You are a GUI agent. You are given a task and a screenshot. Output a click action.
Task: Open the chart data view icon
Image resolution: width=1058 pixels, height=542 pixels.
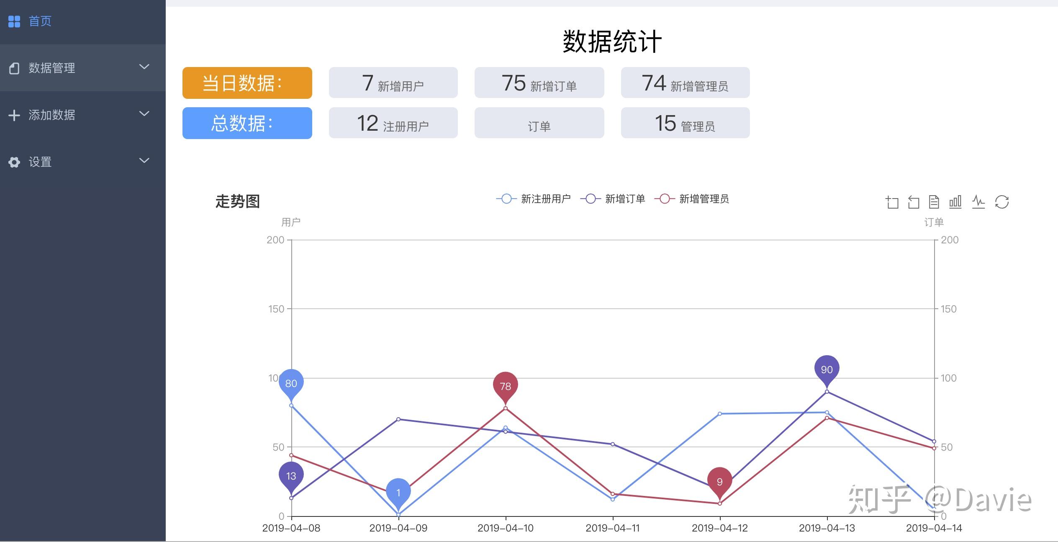[934, 202]
